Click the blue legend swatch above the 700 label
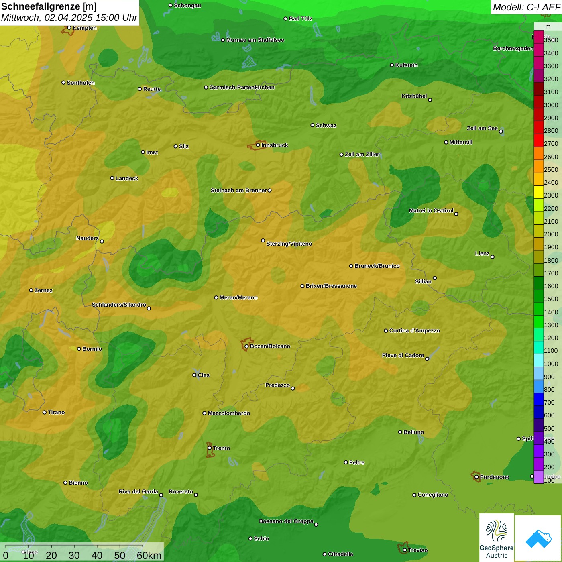Screen dimensions: 562x562 tap(538, 399)
